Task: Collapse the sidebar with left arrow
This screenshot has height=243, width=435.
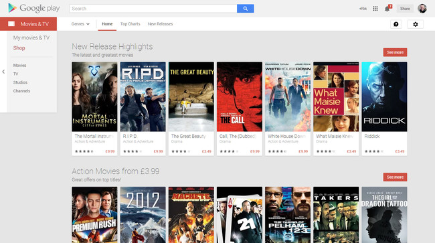Action: (x=3, y=72)
